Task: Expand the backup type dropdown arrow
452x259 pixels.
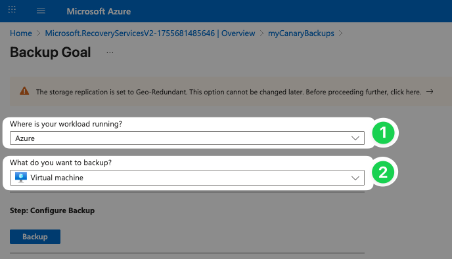Action: pyautogui.click(x=355, y=178)
